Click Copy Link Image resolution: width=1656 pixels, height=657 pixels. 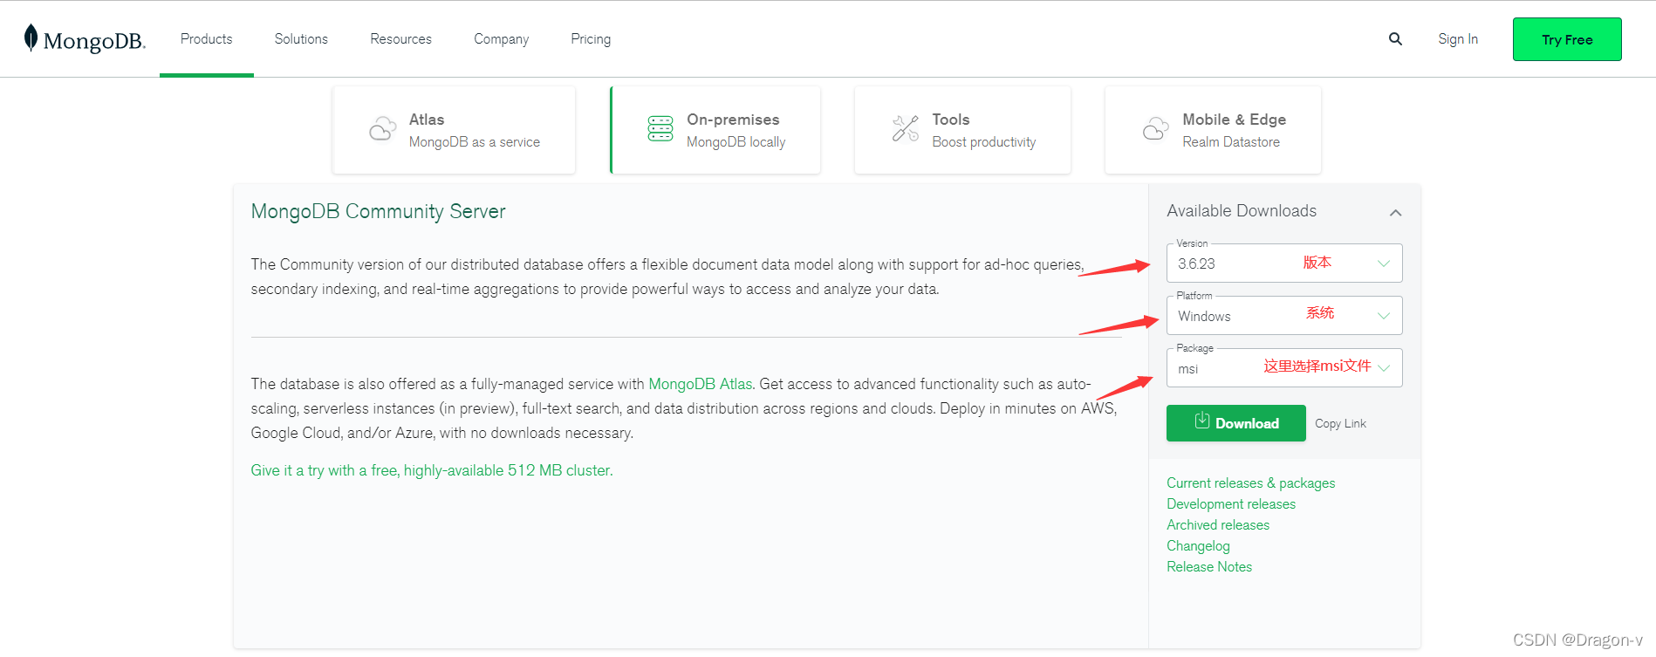(1340, 423)
